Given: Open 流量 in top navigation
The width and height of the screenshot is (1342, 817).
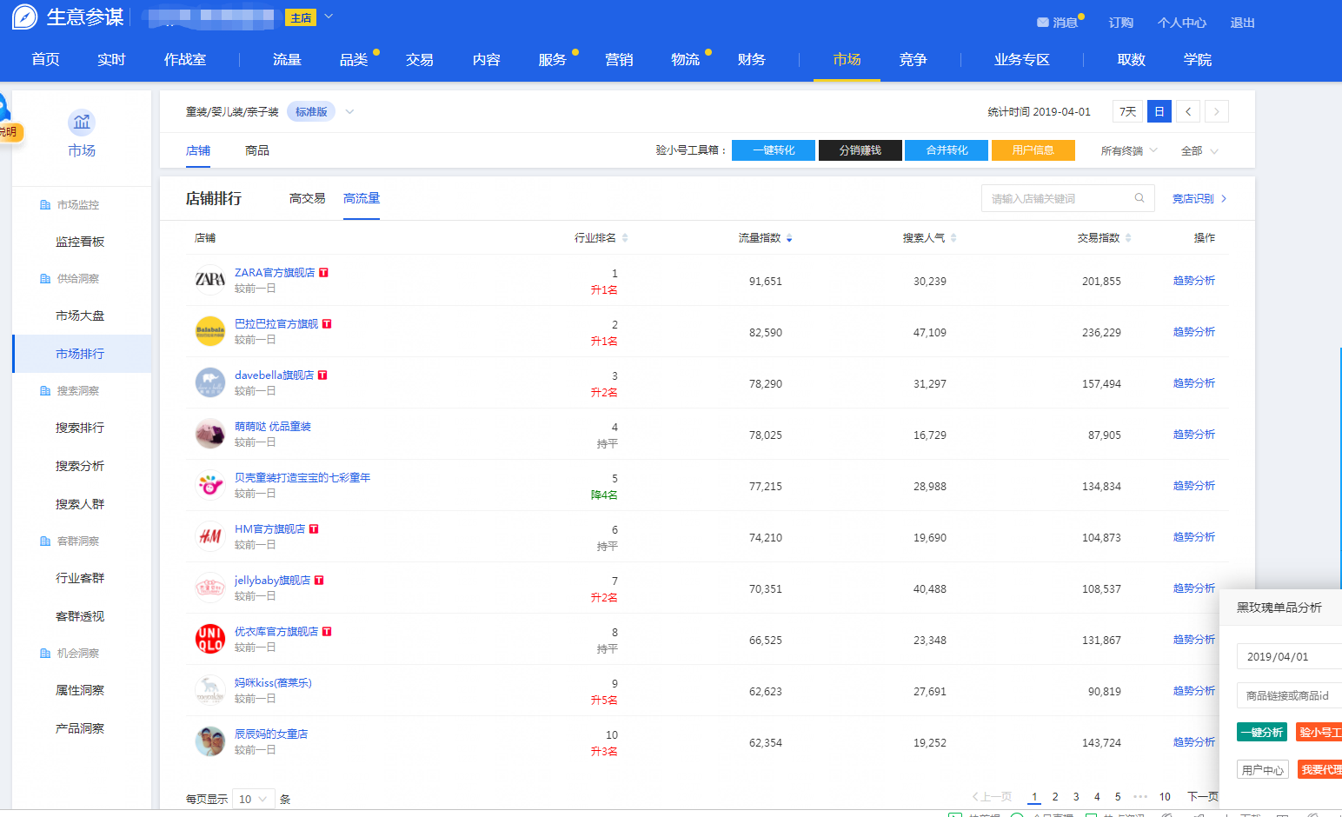Looking at the screenshot, I should pyautogui.click(x=287, y=60).
